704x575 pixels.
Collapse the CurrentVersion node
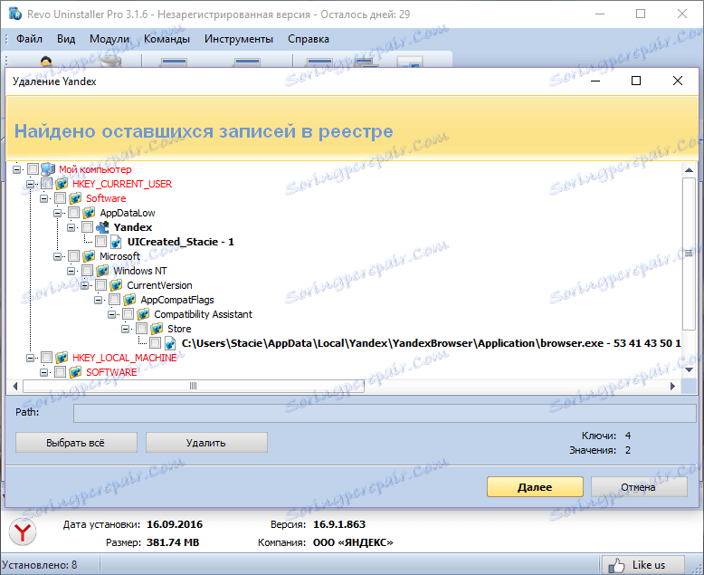point(84,285)
